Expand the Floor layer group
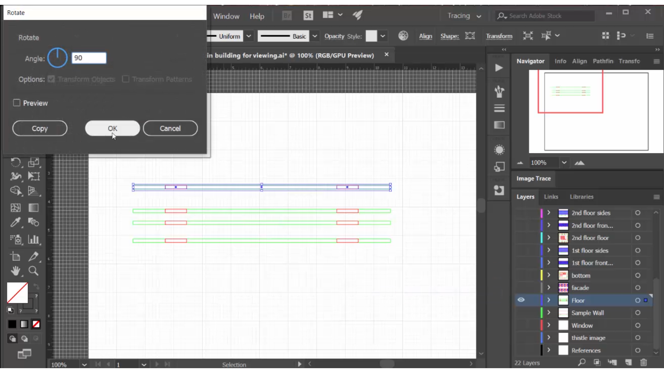Viewport: 664px width, 373px height. click(x=549, y=300)
